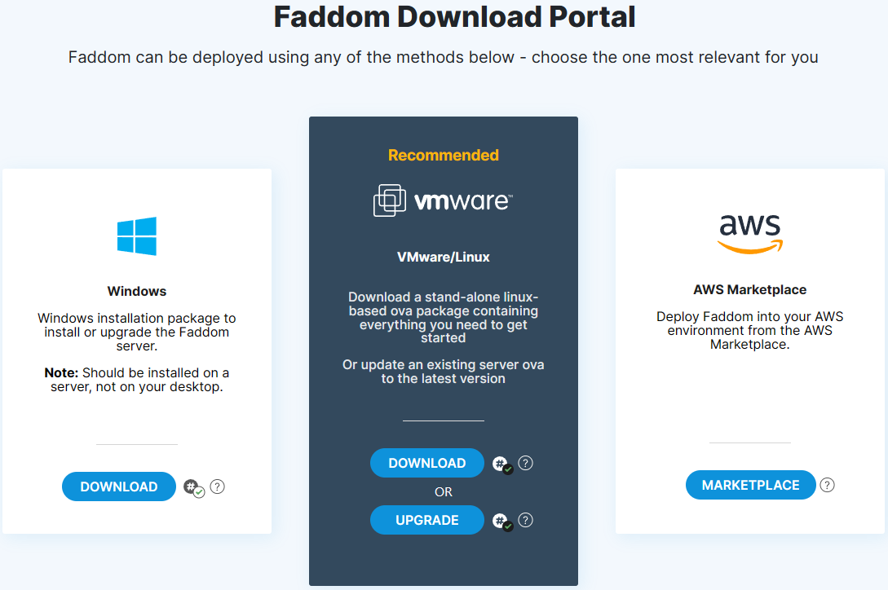Click the 'Note:' text in Windows card
This screenshot has height=590, width=888.
[61, 372]
